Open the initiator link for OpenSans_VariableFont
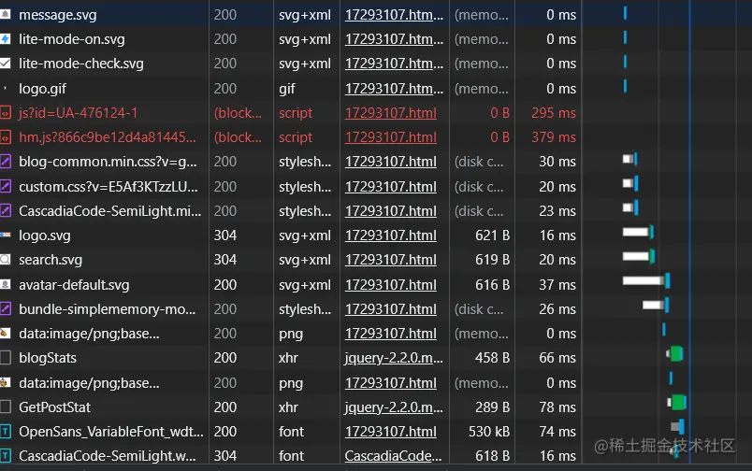752x471 pixels. point(391,432)
